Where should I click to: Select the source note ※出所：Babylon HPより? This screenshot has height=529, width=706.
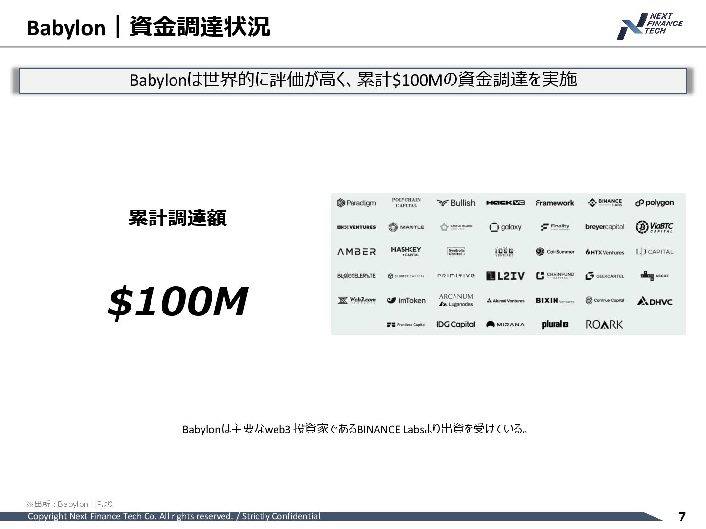tap(70, 504)
